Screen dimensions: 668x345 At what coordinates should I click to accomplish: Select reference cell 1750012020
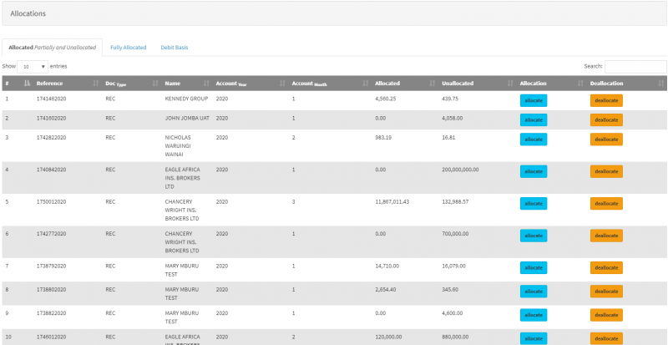(x=51, y=201)
